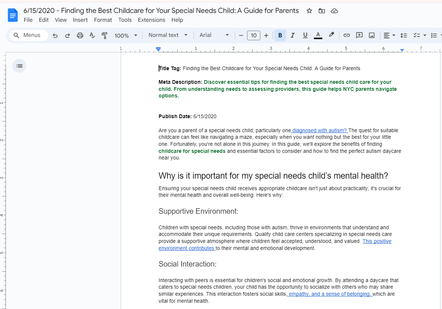Search the Menus box
Screen dimensions: 442x309
coord(29,35)
